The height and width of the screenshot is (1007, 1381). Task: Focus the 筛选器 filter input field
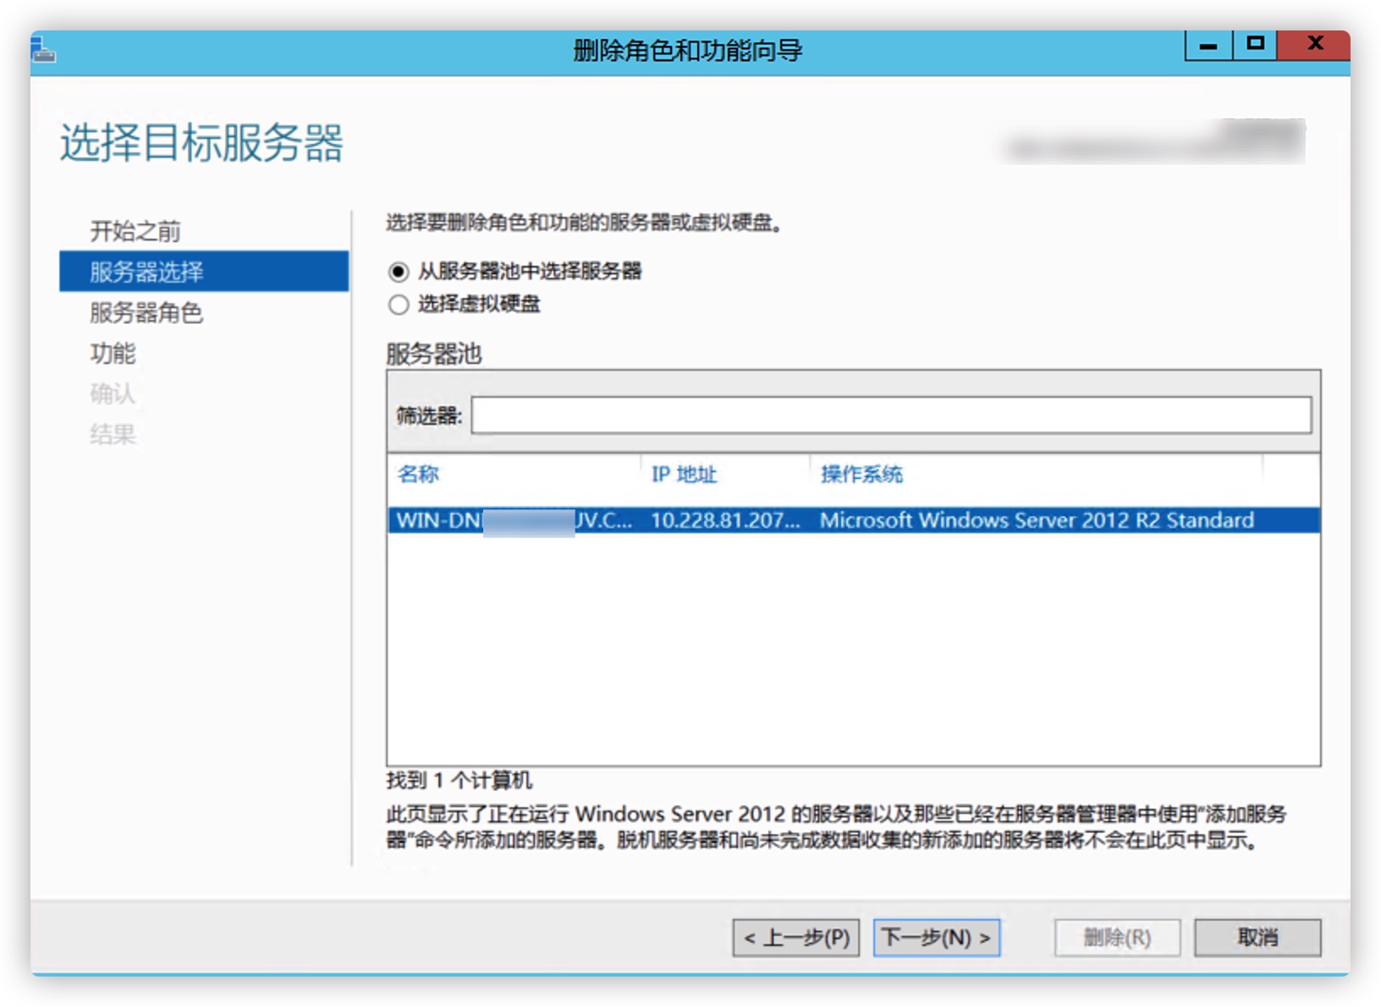tap(891, 415)
